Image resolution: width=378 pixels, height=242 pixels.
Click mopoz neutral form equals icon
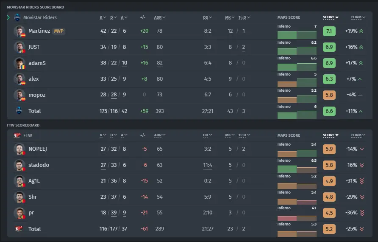pos(360,95)
